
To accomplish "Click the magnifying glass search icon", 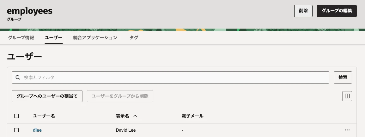I will click(x=18, y=78).
